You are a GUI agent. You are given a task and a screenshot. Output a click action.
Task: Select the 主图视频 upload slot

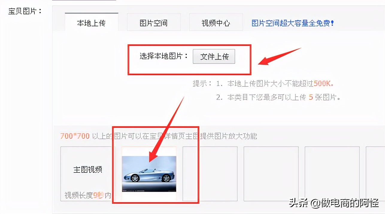87,173
